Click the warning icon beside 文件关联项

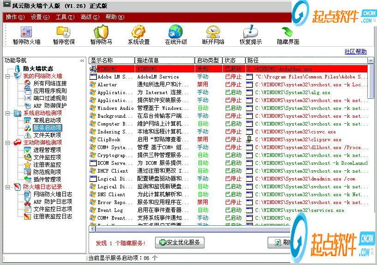pyautogui.click(x=27, y=135)
